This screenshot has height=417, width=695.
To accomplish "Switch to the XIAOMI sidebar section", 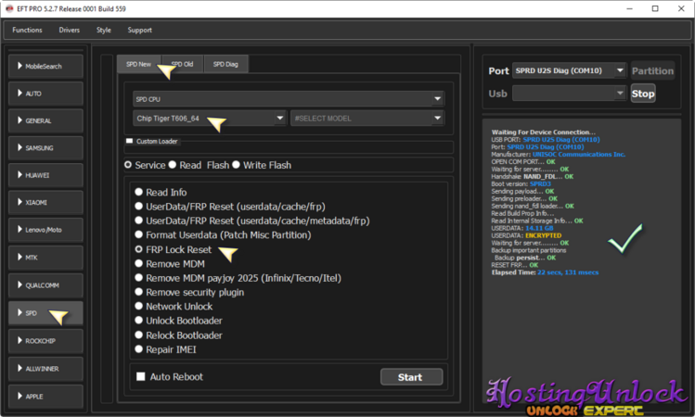I will [x=45, y=202].
